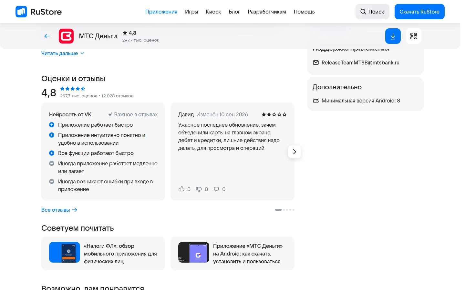Like Давид's review with thumbs up
The width and height of the screenshot is (465, 290).
click(x=181, y=189)
